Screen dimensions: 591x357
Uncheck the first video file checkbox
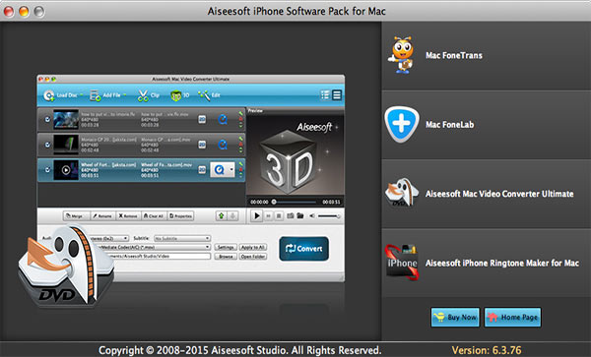(48, 120)
